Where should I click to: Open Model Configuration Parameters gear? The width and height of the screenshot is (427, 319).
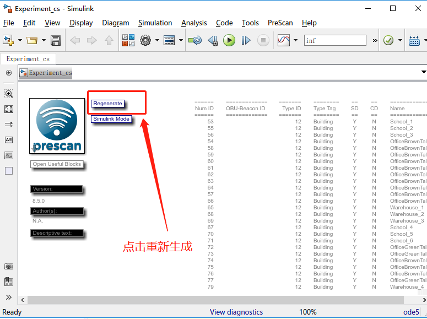[145, 40]
